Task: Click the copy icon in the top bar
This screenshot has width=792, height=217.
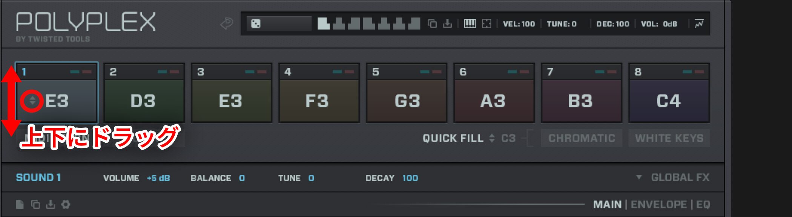Action: click(432, 24)
